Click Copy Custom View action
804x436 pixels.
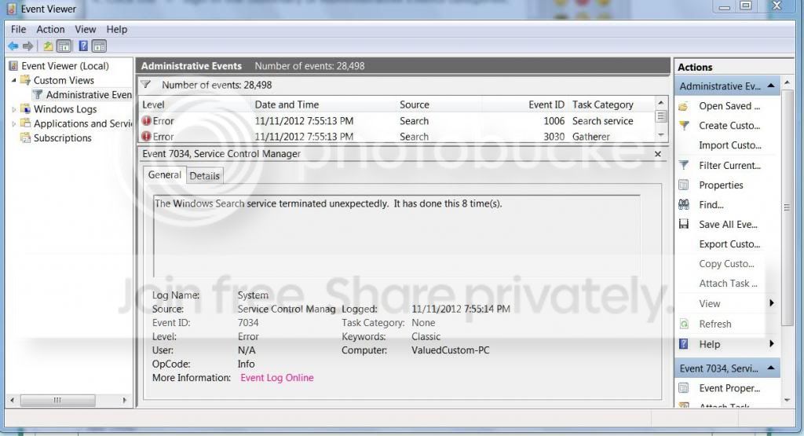(726, 264)
